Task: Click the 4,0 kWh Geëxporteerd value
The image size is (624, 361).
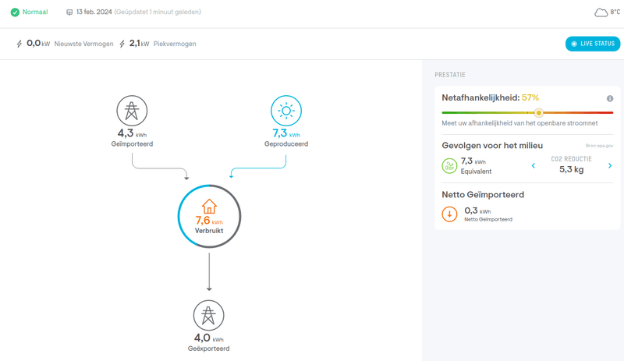Action: 209,338
